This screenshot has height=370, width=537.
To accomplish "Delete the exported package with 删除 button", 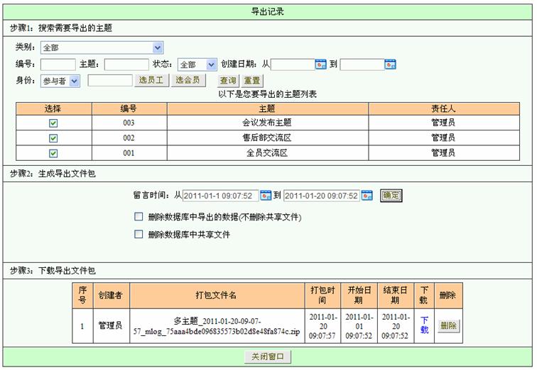I will point(448,325).
